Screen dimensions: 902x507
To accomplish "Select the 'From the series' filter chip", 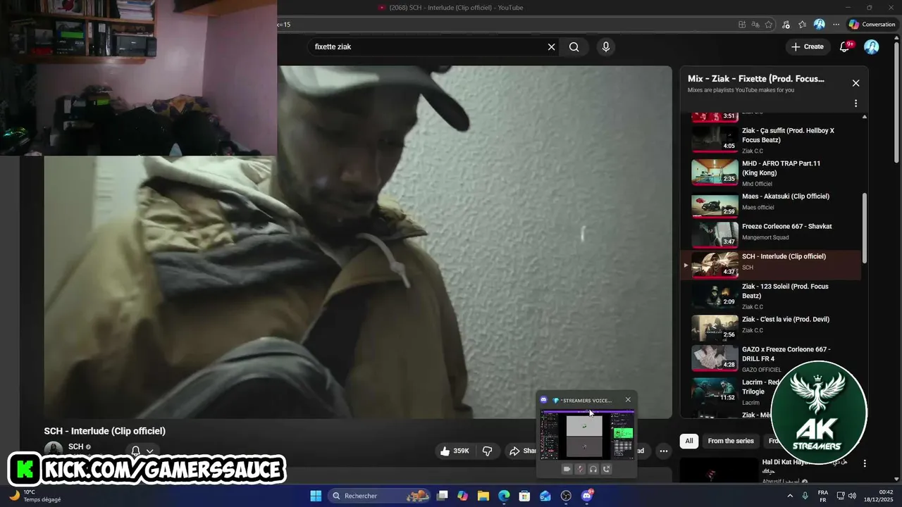I will (x=731, y=441).
